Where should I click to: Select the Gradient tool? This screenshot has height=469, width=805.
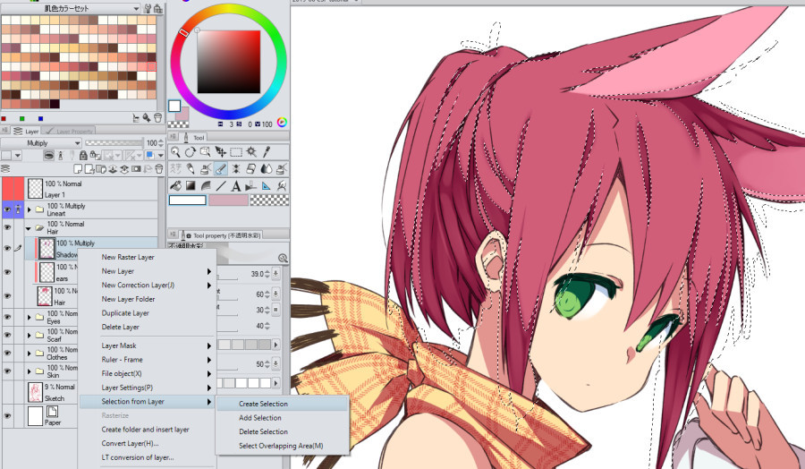[191, 185]
